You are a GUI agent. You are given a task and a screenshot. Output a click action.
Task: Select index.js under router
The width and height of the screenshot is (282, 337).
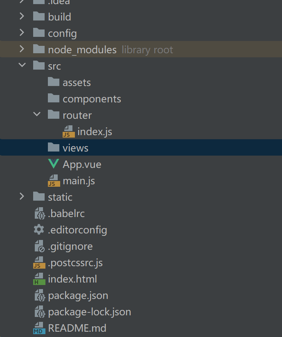click(x=95, y=131)
